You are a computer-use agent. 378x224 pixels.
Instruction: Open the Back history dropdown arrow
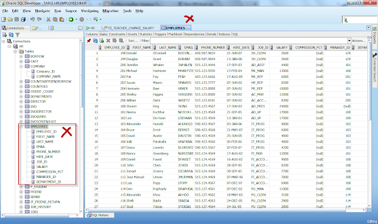click(x=76, y=19)
